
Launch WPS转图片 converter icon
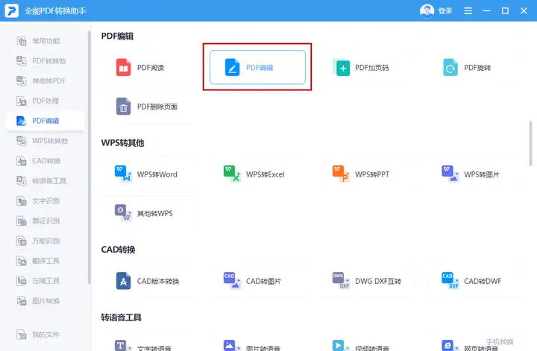pyautogui.click(x=450, y=174)
